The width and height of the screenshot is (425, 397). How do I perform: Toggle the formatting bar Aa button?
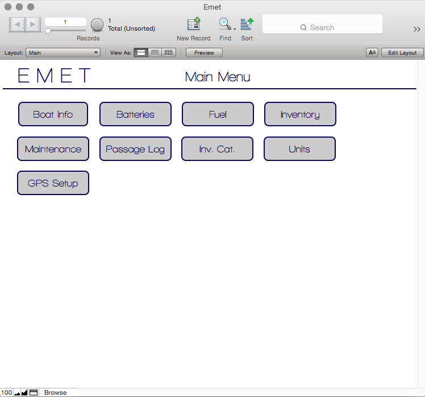pyautogui.click(x=372, y=53)
